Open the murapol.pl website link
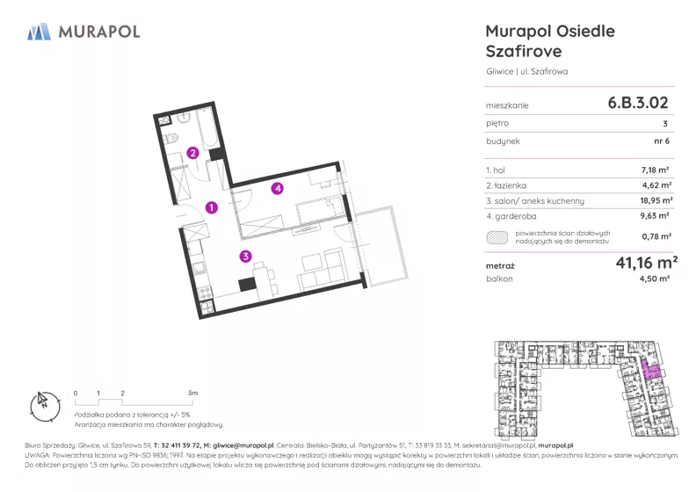696x492 pixels. 555,445
